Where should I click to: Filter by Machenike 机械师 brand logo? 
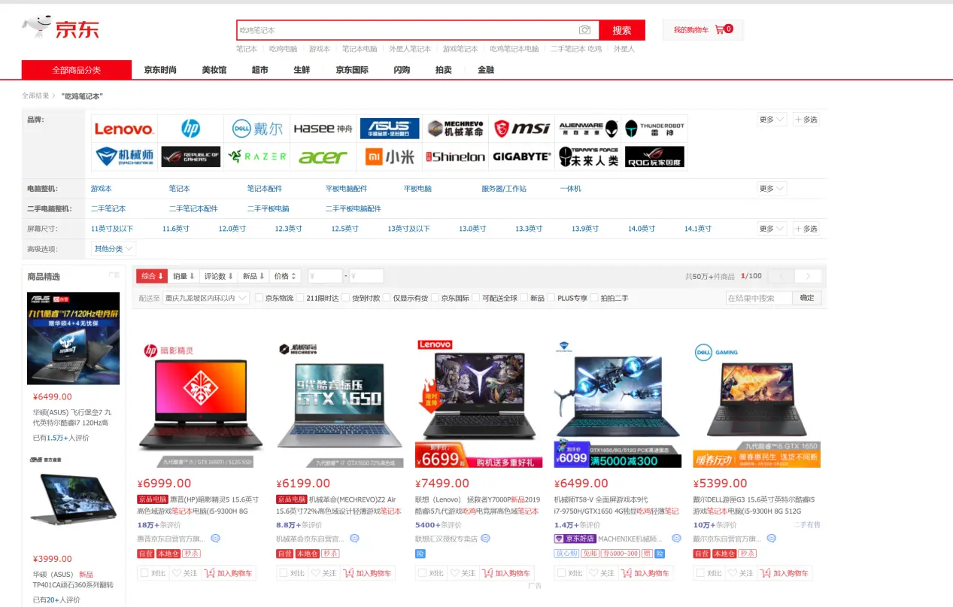[124, 156]
